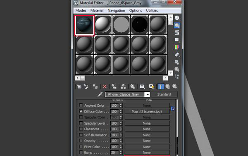The width and height of the screenshot is (248, 156).
Task: Click the Sample UV Tiling icon
Action: tap(177, 40)
